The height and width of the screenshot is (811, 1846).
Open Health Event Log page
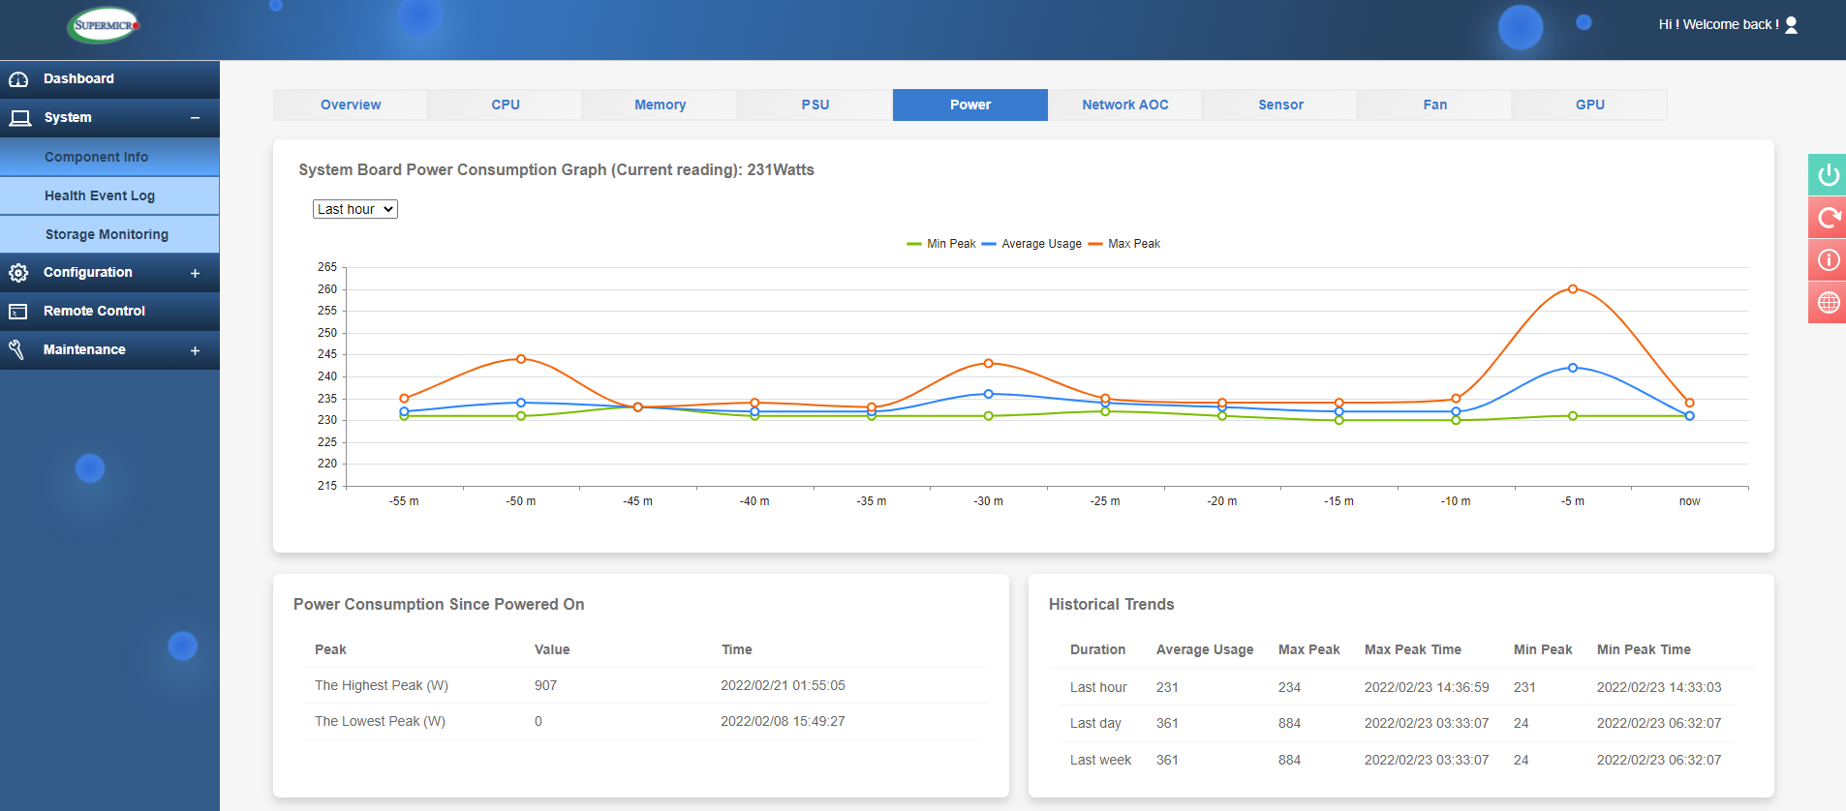[100, 195]
